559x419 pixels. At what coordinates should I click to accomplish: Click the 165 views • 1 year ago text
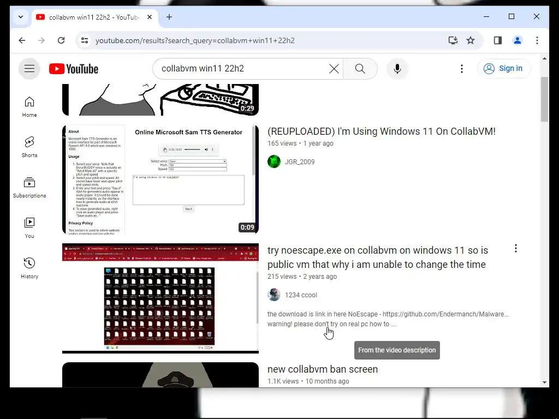[300, 143]
